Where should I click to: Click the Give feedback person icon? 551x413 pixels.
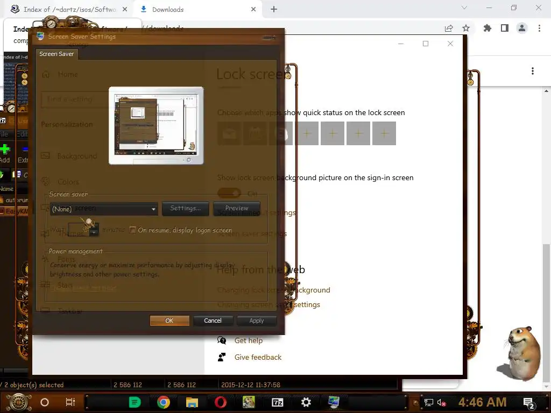pos(222,357)
